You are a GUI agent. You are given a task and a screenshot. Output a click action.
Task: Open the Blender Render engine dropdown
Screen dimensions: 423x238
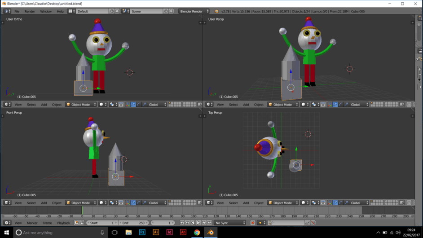[194, 11]
